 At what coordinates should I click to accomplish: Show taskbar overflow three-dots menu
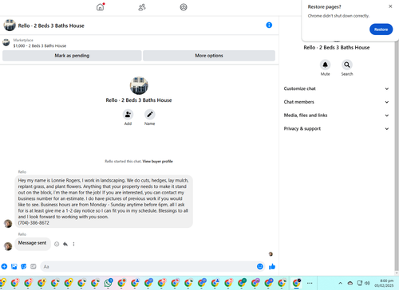310,283
